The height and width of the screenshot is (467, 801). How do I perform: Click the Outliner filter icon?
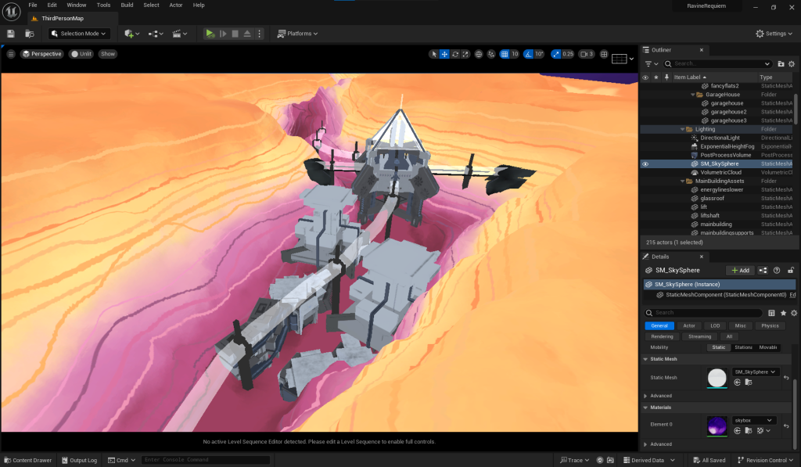coord(652,64)
